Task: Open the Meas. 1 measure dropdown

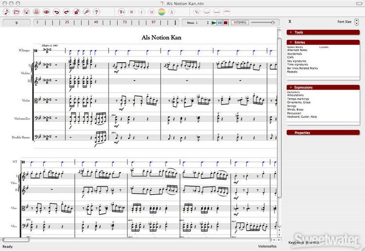Action: 196,22
